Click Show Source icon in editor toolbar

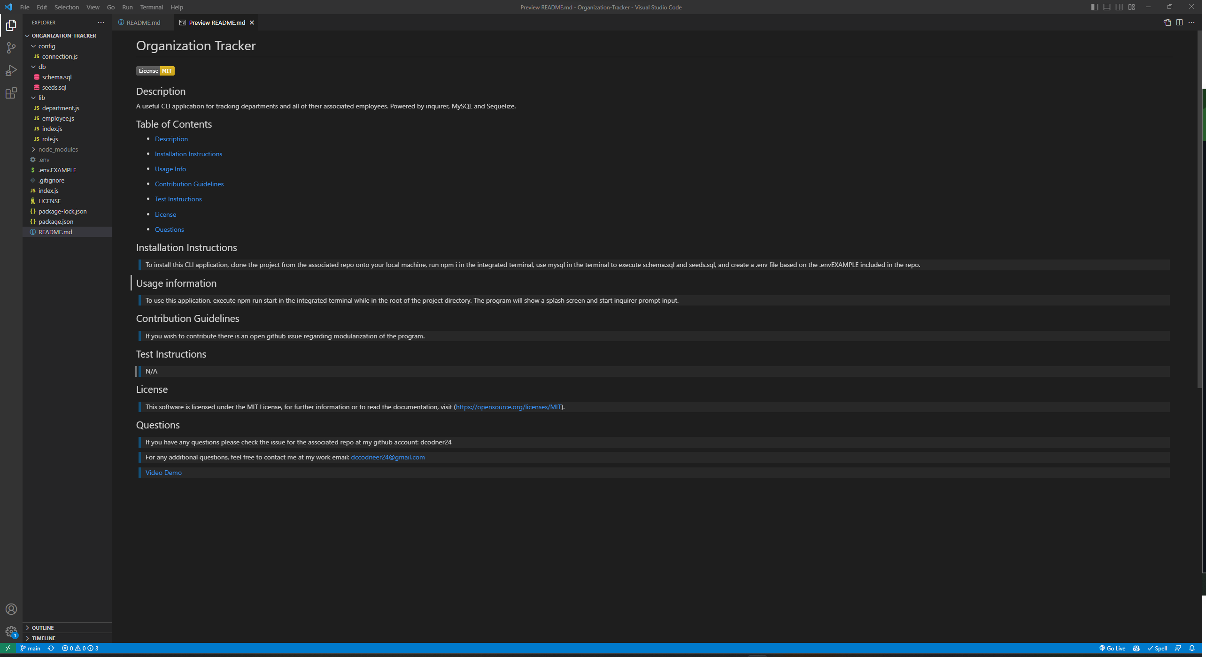pos(1167,23)
